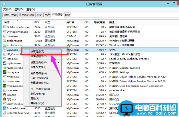The width and height of the screenshot is (179, 117).
Task: Sort by the 状态 column header
Action: pyautogui.click(x=54, y=22)
